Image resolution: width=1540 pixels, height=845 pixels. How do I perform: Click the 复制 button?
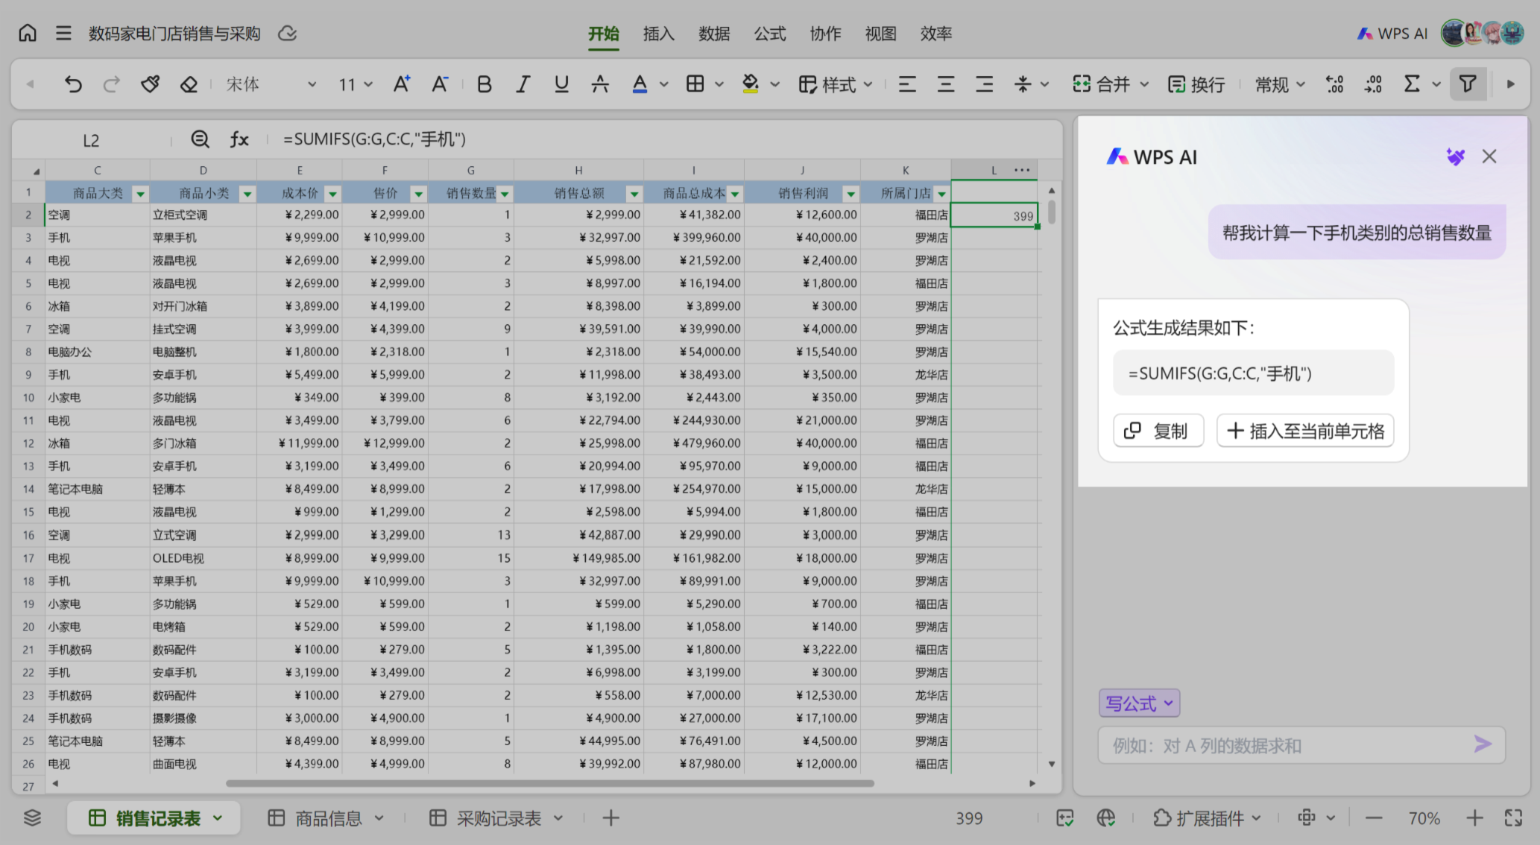pos(1158,431)
